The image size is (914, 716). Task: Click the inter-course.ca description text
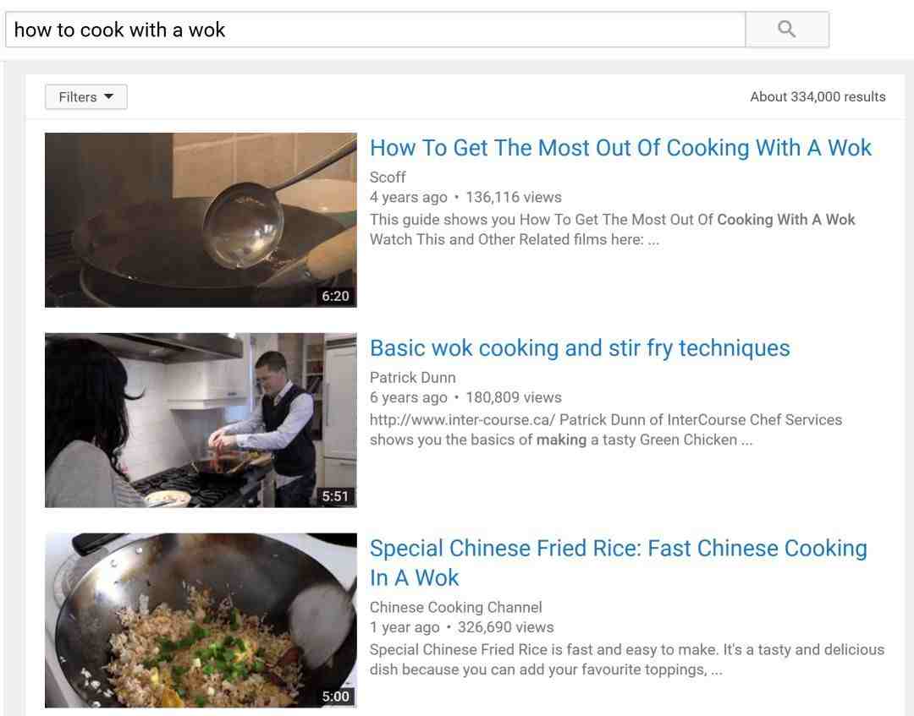606,429
